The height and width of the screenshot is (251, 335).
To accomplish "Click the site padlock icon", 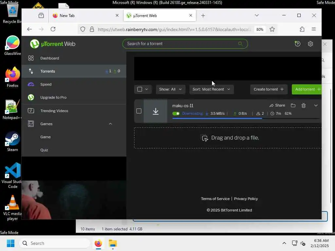I will 92,29.
